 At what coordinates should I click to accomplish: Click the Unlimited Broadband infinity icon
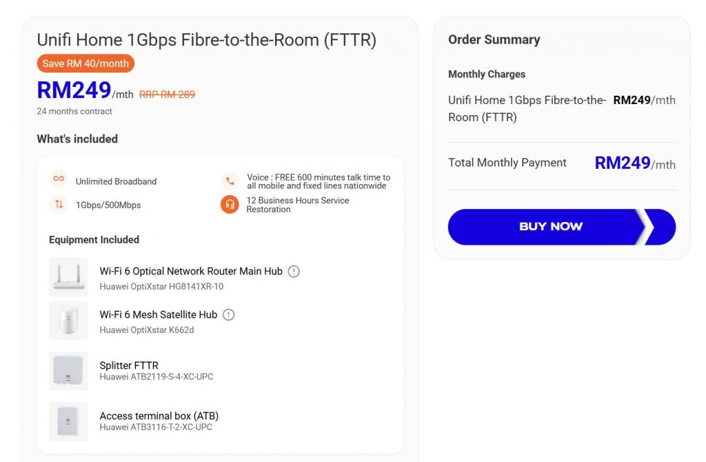pos(59,179)
